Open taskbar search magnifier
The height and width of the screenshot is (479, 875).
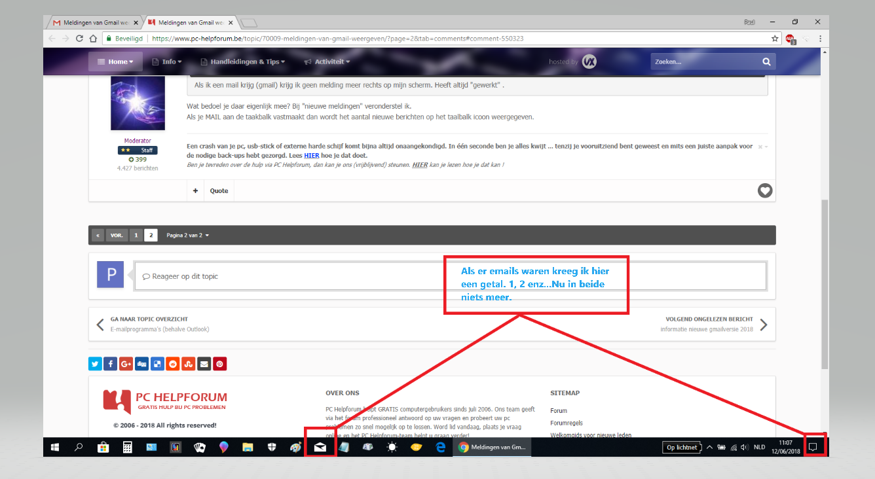[x=79, y=448]
